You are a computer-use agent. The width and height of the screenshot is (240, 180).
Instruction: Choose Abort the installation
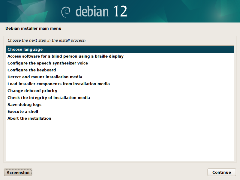(29, 118)
